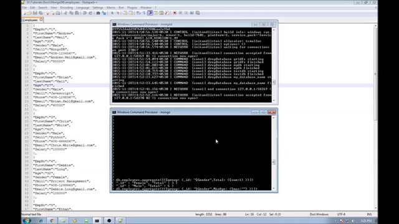Open the File menu

24,7
